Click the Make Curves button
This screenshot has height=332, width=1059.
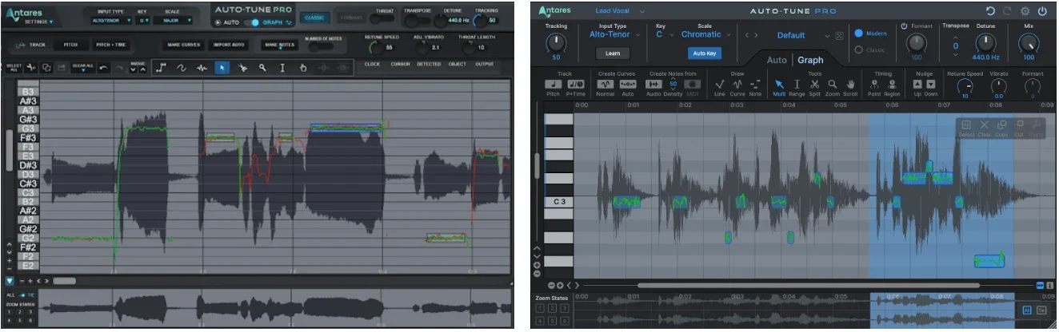pyautogui.click(x=183, y=45)
